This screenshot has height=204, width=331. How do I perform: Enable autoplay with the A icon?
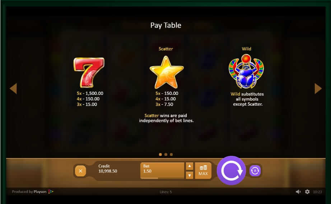(x=255, y=171)
